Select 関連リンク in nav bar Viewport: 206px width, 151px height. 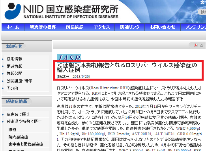click(130, 27)
